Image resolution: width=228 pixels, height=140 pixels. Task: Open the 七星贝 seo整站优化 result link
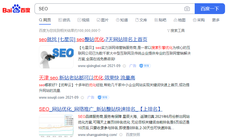tap(93, 39)
